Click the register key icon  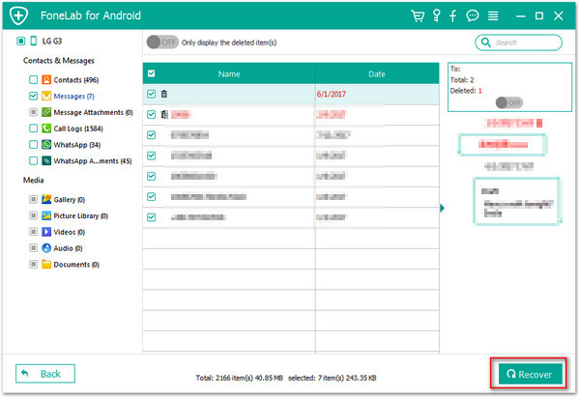(437, 15)
